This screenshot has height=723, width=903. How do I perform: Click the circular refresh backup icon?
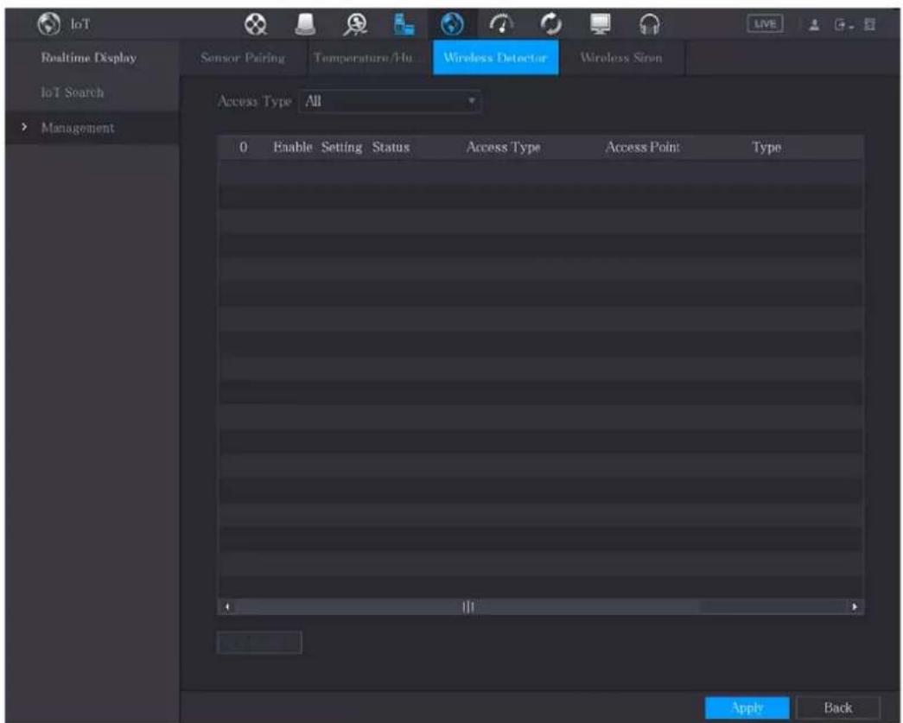551,24
